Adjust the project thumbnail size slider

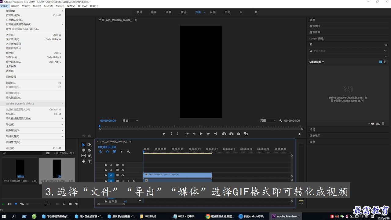click(x=34, y=204)
